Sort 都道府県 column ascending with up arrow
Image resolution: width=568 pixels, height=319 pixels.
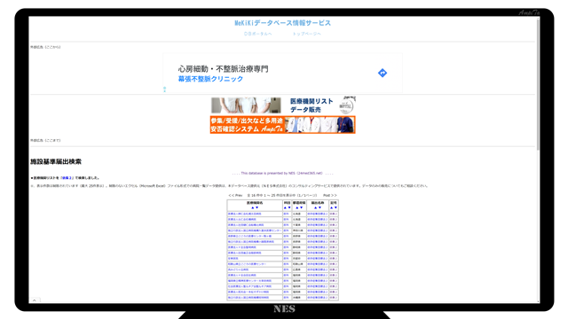point(296,207)
